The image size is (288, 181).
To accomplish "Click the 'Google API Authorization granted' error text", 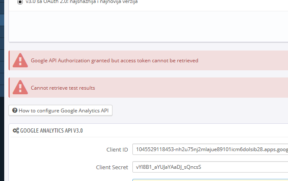I will tap(115, 61).
